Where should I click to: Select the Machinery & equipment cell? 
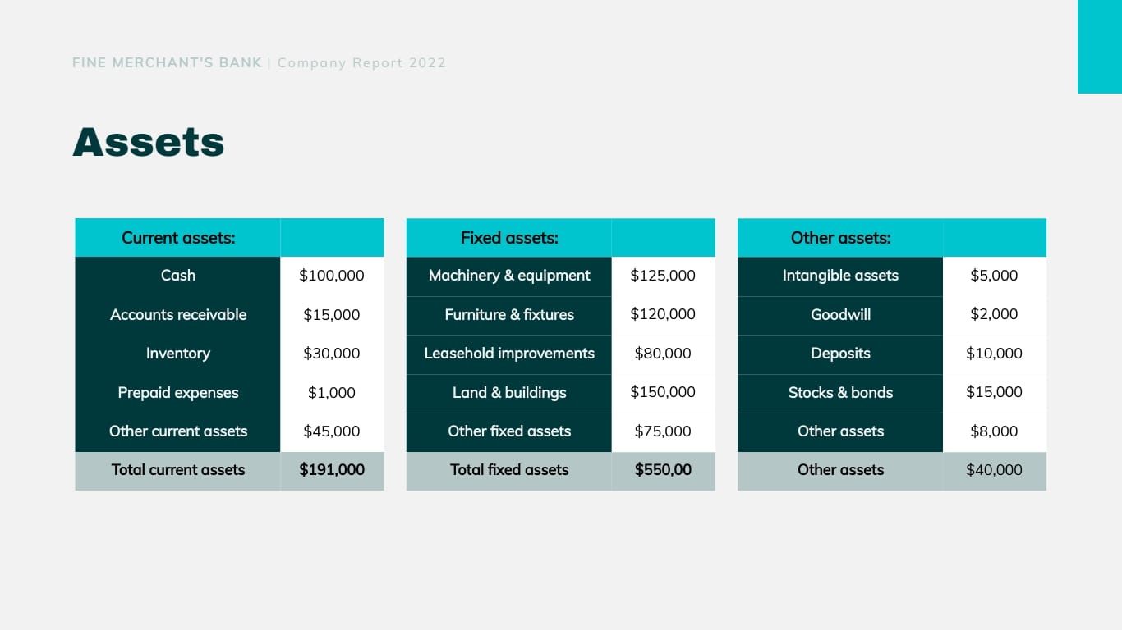pyautogui.click(x=508, y=276)
